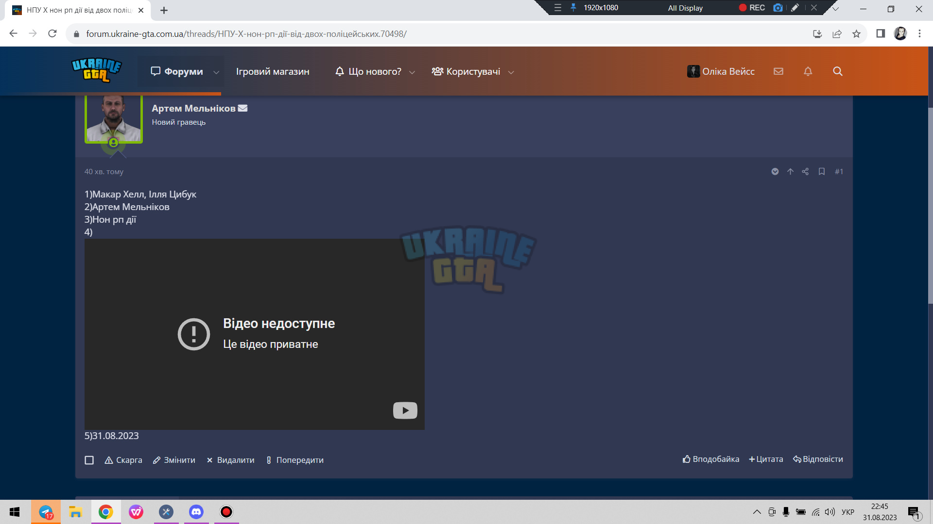Expand the Що нового? dropdown chevron
Viewport: 933px width, 524px height.
(412, 72)
